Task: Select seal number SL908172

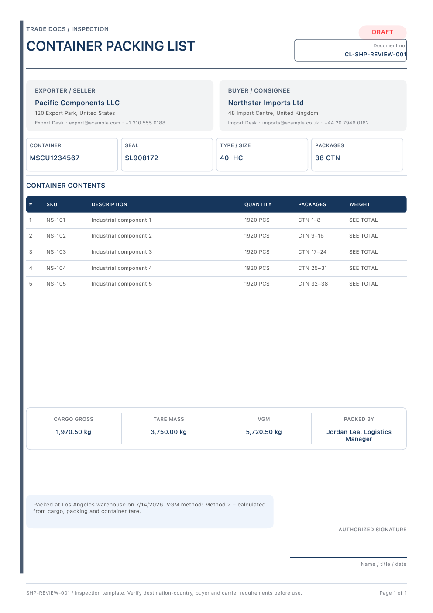Action: tap(141, 158)
